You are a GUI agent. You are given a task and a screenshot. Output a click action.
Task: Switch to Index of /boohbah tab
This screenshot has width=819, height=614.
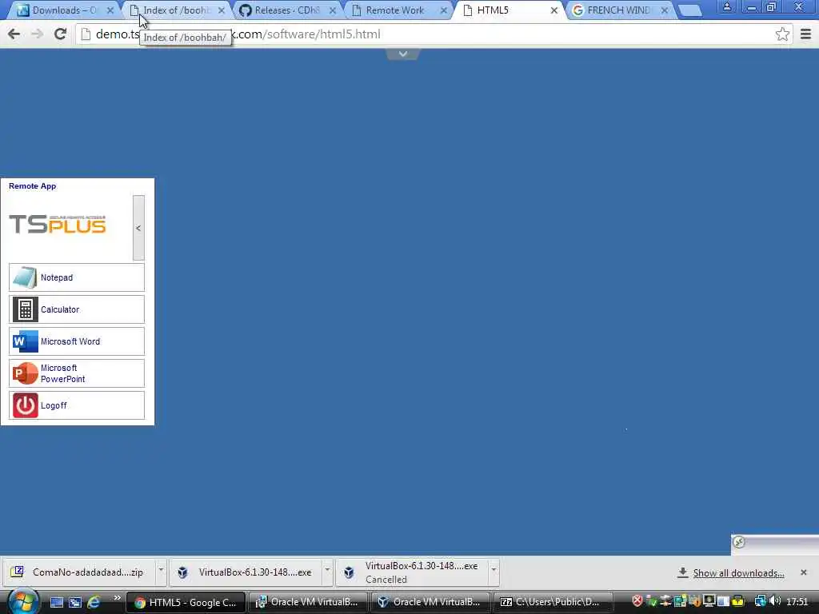click(177, 10)
